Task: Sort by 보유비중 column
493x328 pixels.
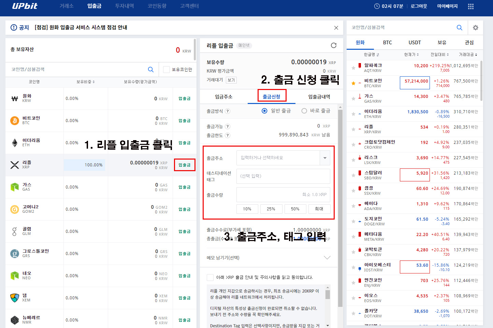Action: 86,82
